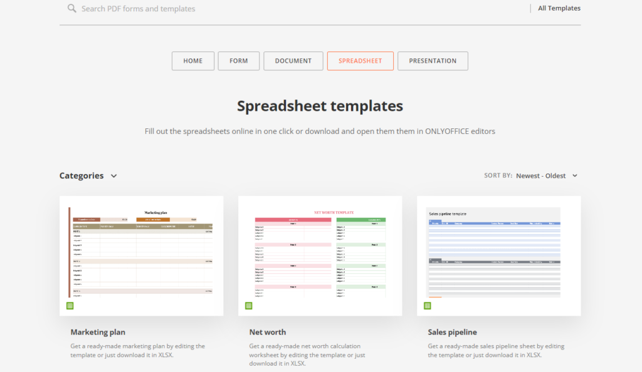Click the All Templates link

558,8
